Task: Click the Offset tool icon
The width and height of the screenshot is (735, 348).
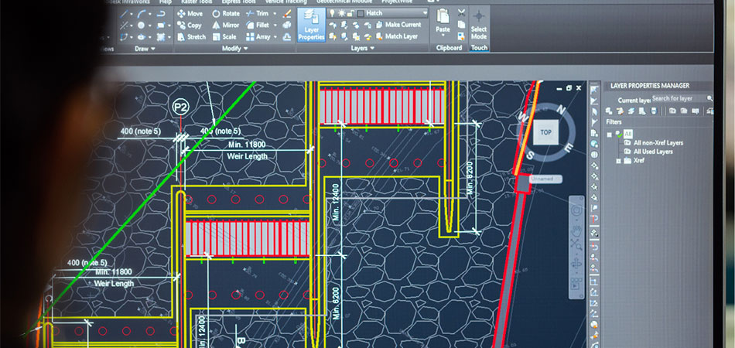Action: (x=287, y=36)
